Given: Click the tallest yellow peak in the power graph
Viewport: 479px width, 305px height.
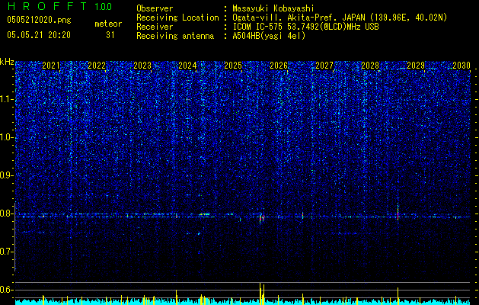Looking at the screenshot, I should [x=260, y=294].
